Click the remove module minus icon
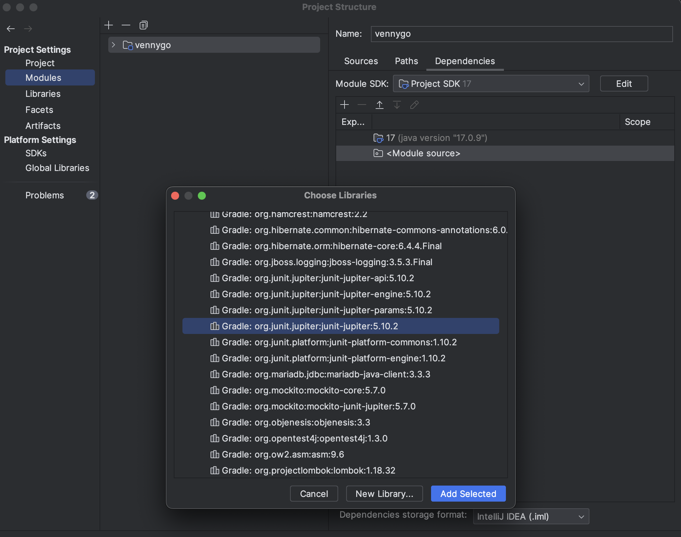The width and height of the screenshot is (681, 537). [x=126, y=25]
